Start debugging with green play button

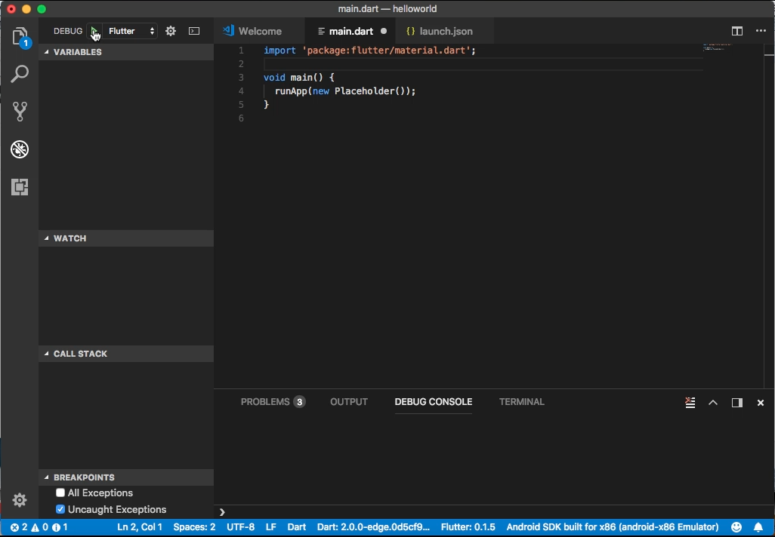(94, 31)
